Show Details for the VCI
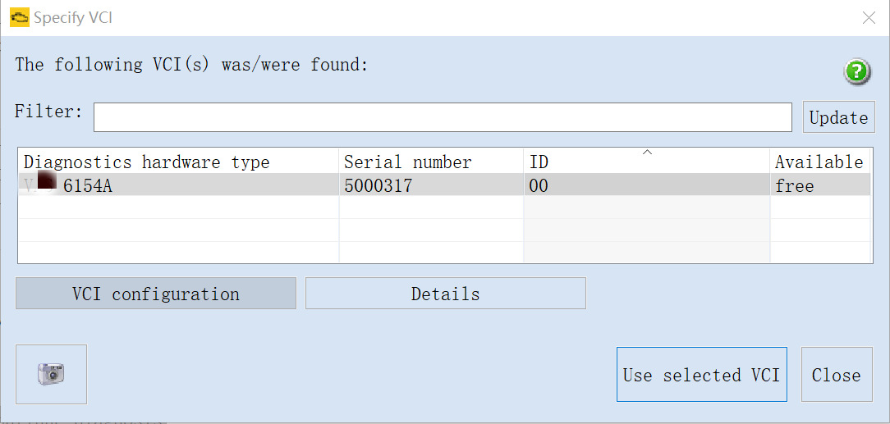The width and height of the screenshot is (890, 424). click(x=445, y=294)
